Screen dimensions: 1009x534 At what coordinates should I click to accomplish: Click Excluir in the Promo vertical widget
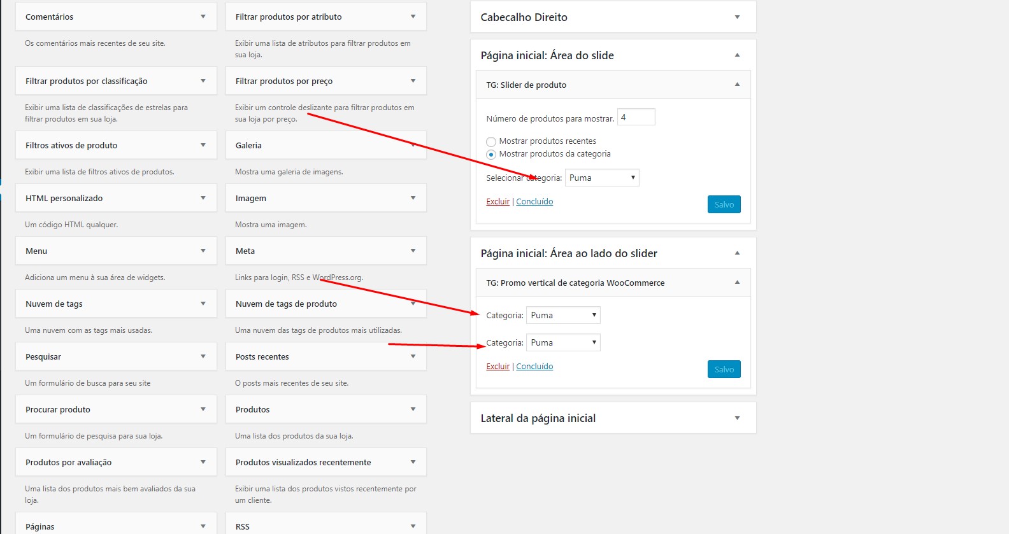498,367
